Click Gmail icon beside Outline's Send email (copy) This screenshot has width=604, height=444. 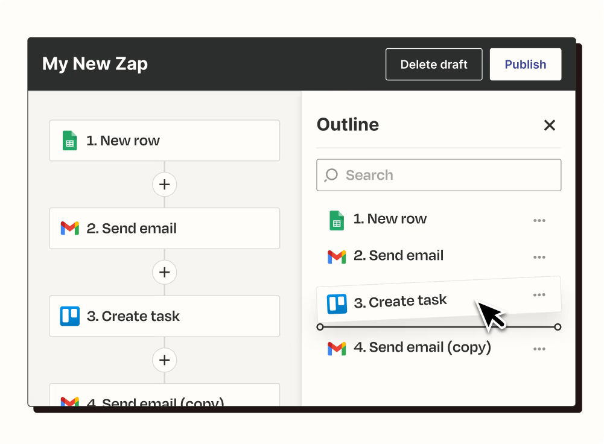coord(337,348)
